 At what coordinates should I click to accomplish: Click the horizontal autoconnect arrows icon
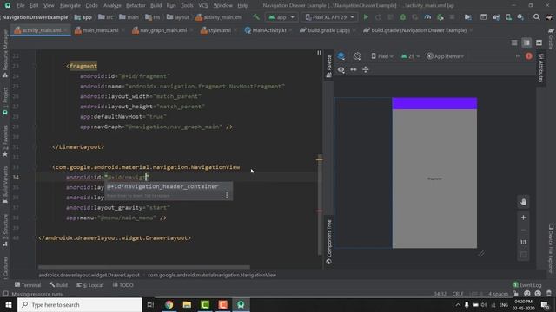coord(354,69)
